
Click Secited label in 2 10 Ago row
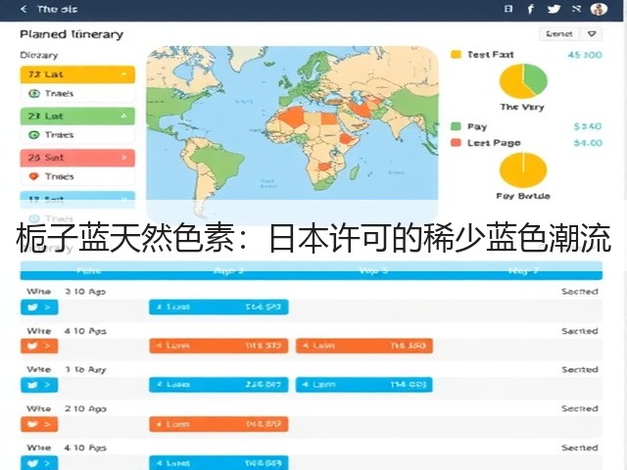tap(580, 408)
